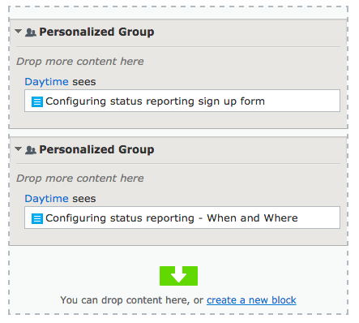Click block icon beside sign up form item
The width and height of the screenshot is (359, 323).
pyautogui.click(x=37, y=102)
